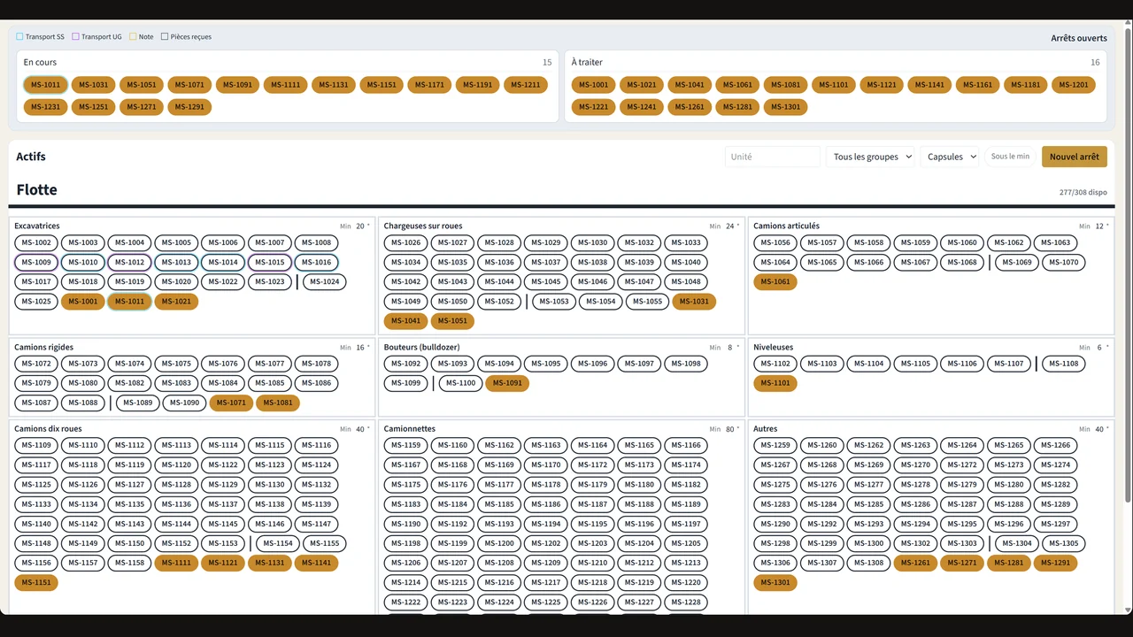Adjust the Min value for Autres
Viewport: 1133px width, 637px height.
click(1101, 429)
